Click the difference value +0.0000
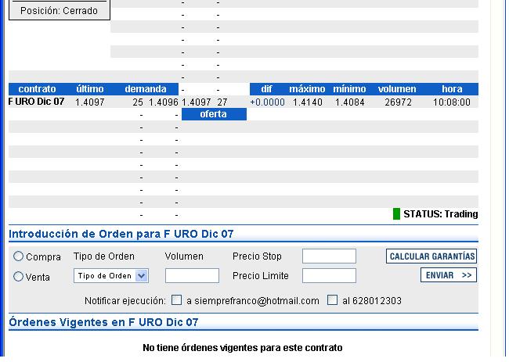Viewport: 509px width, 362px height. pos(267,102)
